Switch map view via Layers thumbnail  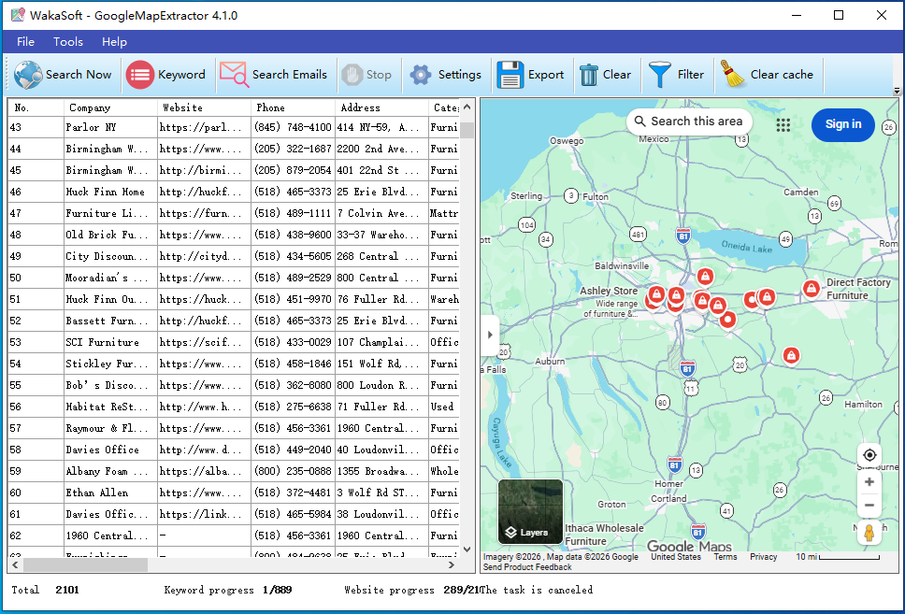pos(531,512)
